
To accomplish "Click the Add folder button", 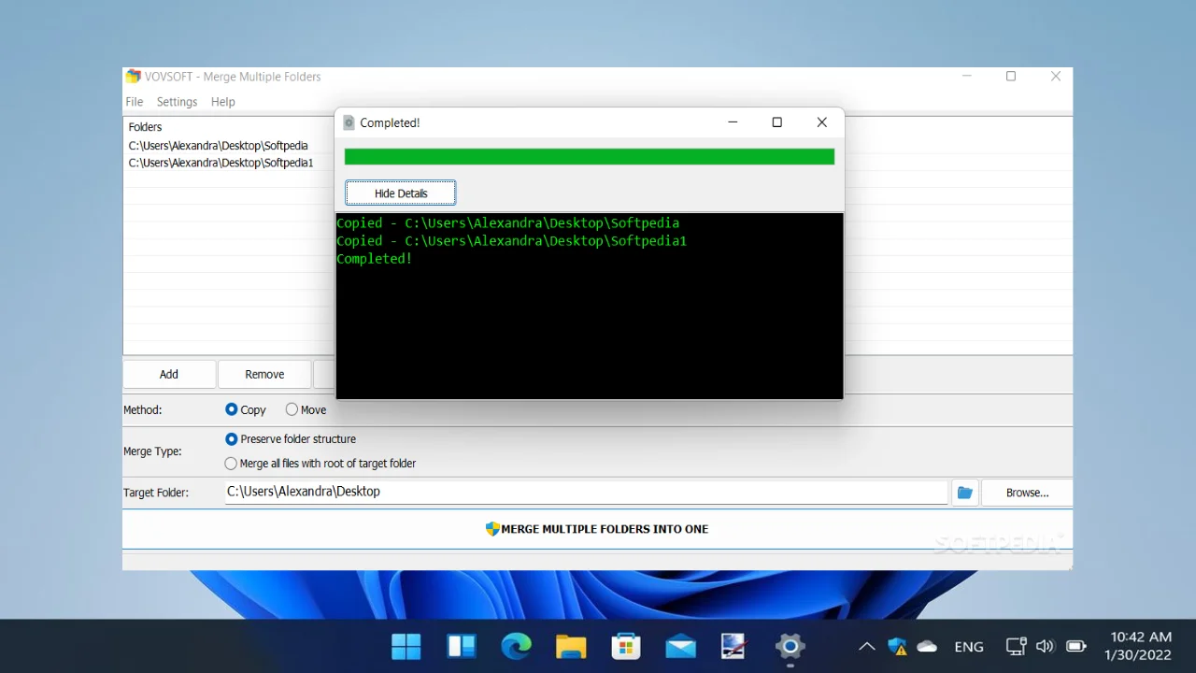I will [169, 374].
